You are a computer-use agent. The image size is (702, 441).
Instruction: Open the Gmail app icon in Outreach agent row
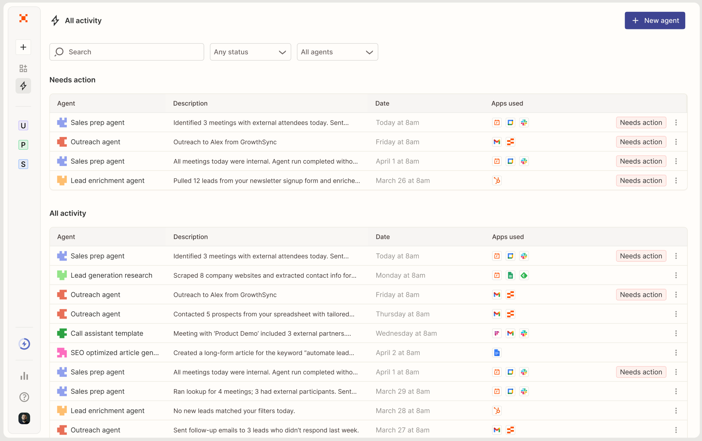tap(497, 142)
